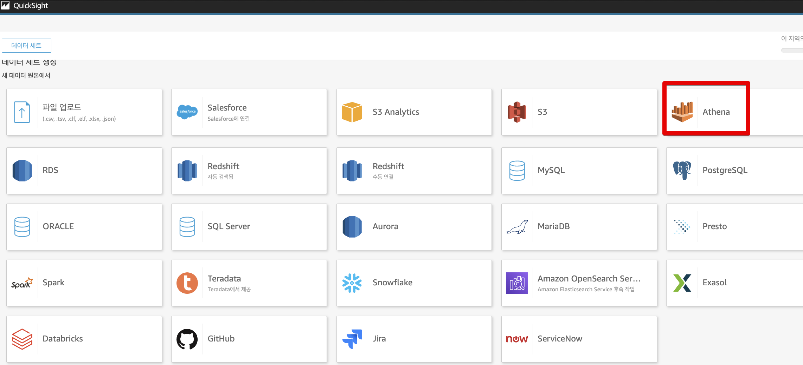Screen dimensions: 803x365
Task: Click the ORACLE database icon
Action: tap(22, 227)
